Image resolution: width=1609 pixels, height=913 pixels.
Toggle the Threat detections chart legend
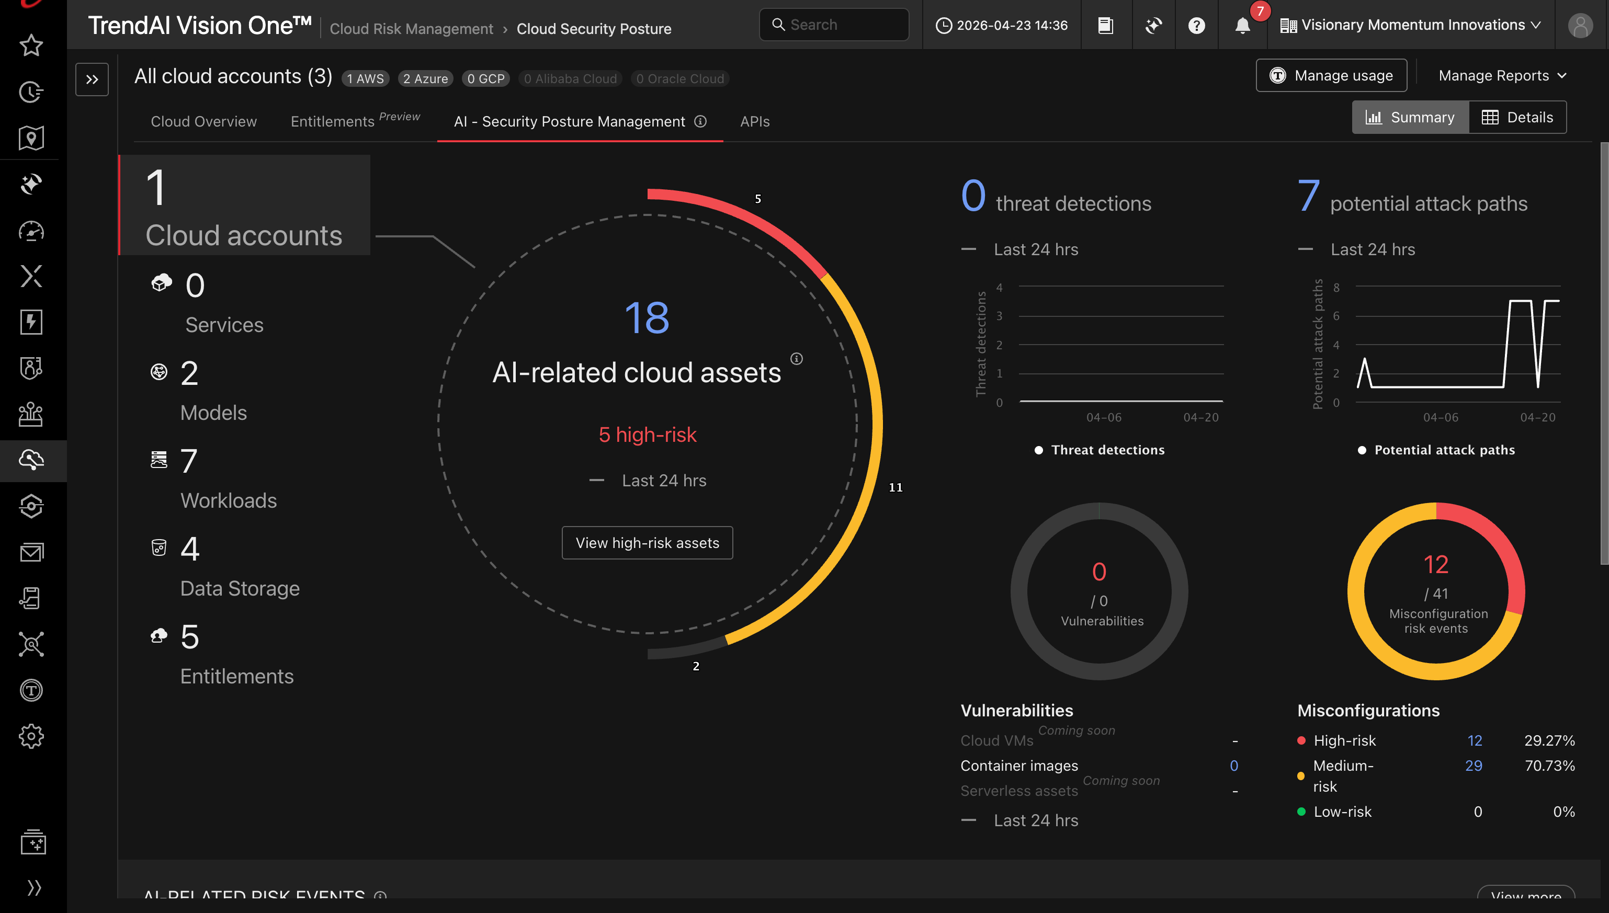point(1100,450)
